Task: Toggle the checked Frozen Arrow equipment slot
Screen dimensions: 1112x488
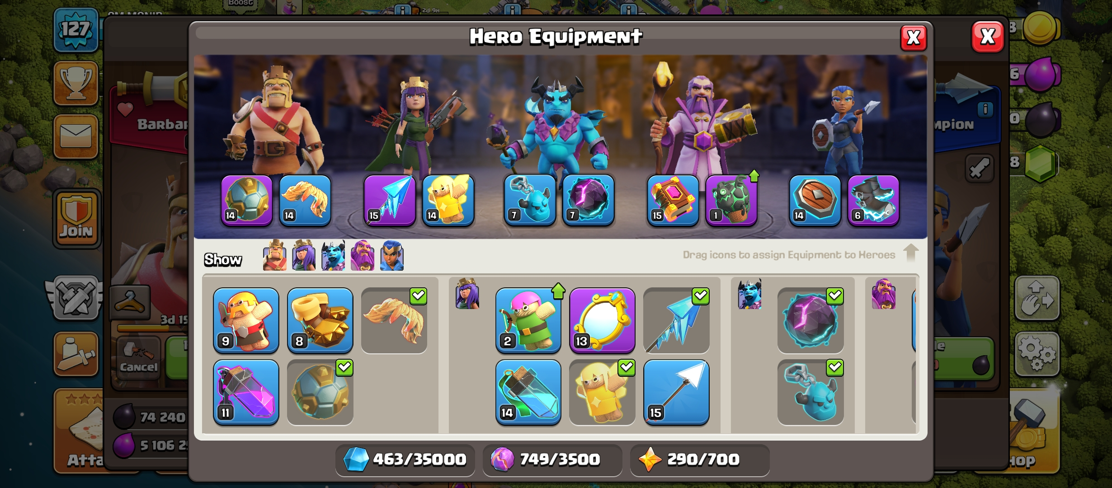Action: tap(676, 320)
